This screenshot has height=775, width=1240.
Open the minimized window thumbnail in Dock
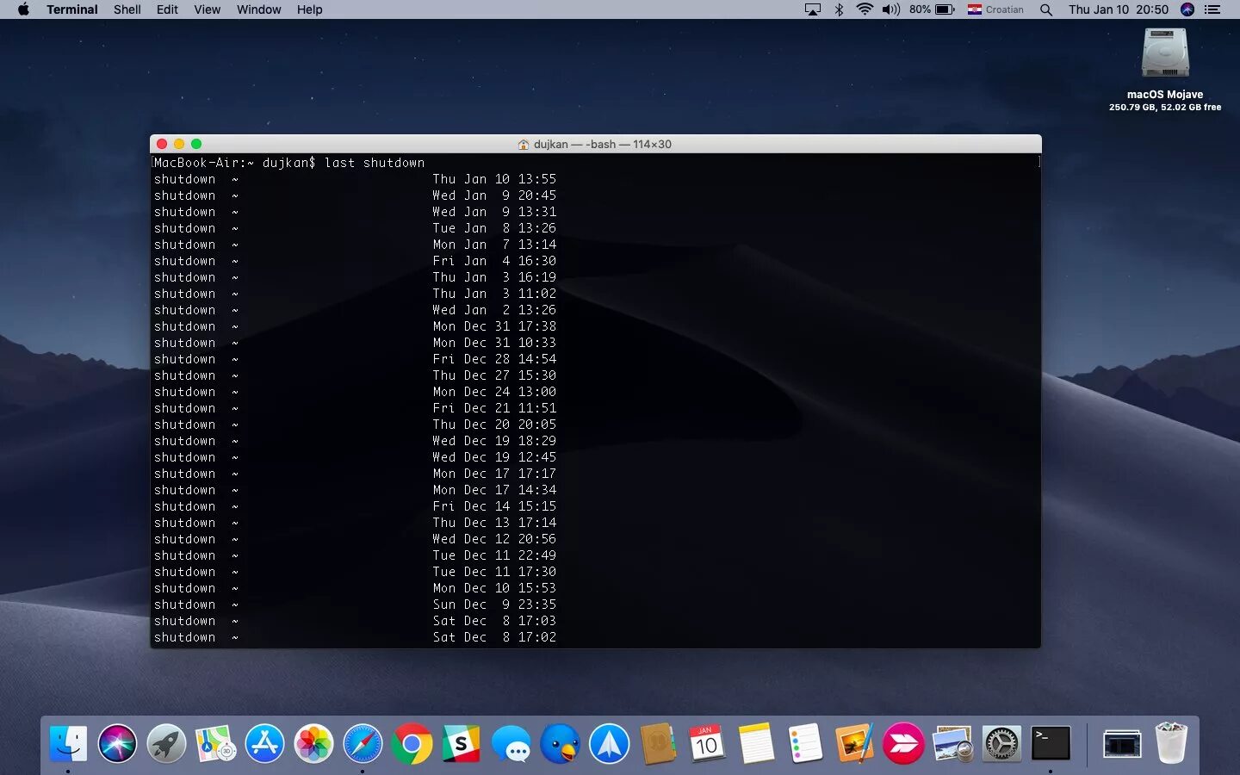(x=1123, y=743)
